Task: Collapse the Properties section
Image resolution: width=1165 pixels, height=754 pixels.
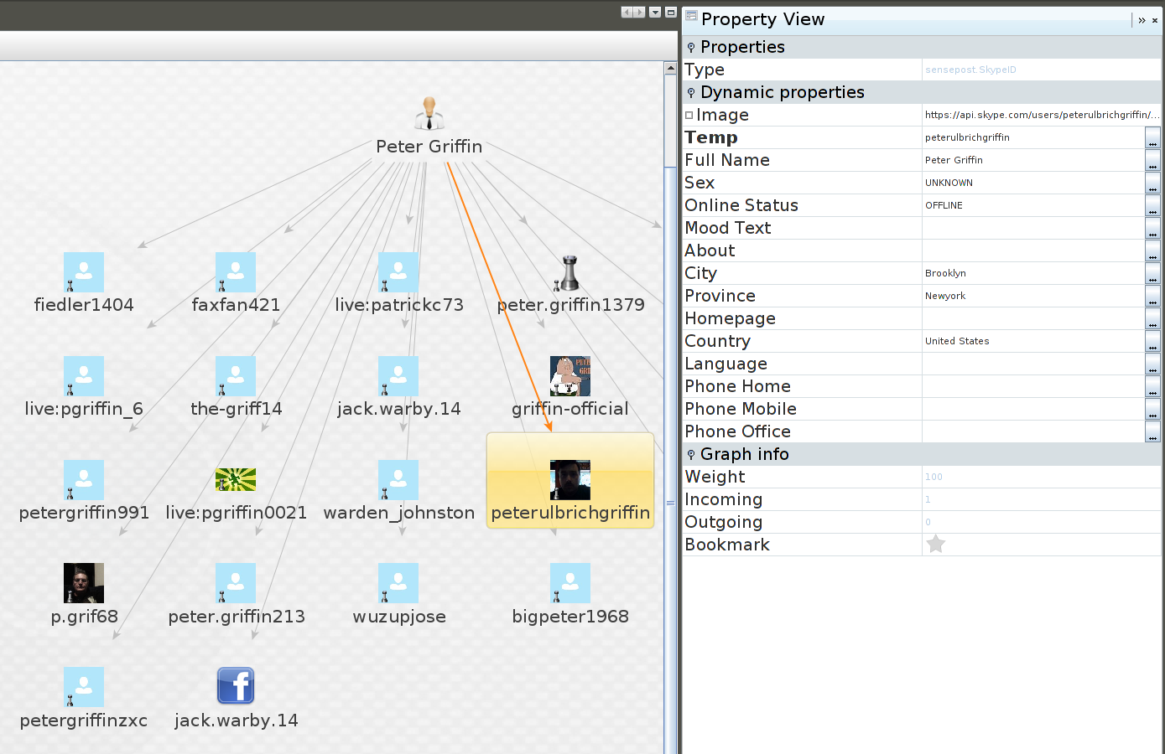Action: pyautogui.click(x=690, y=47)
